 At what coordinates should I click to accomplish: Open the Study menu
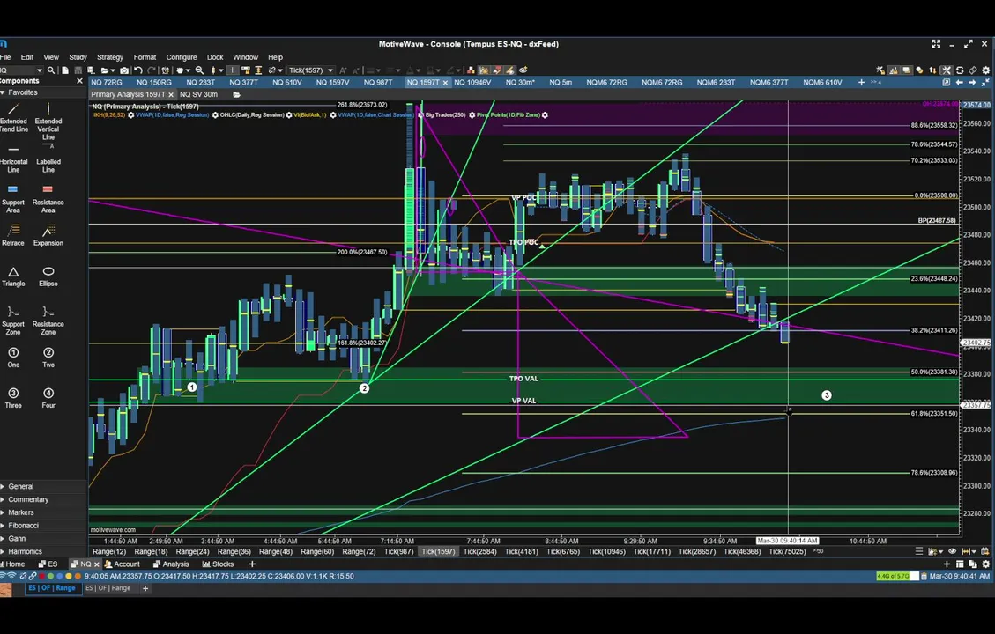tap(78, 57)
